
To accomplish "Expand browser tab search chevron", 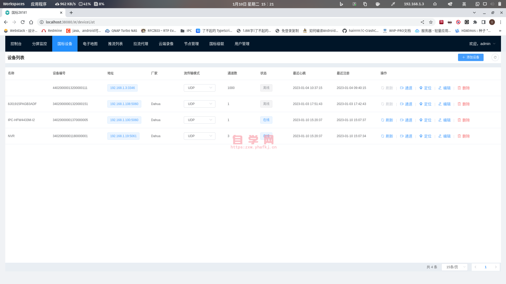I will [474, 13].
